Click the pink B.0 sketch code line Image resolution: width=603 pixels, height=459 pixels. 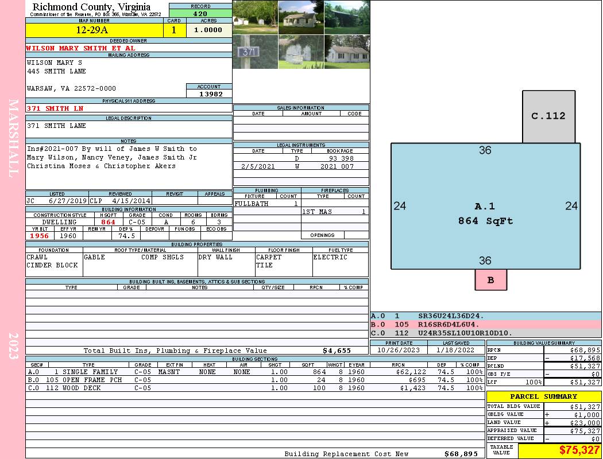[485, 324]
